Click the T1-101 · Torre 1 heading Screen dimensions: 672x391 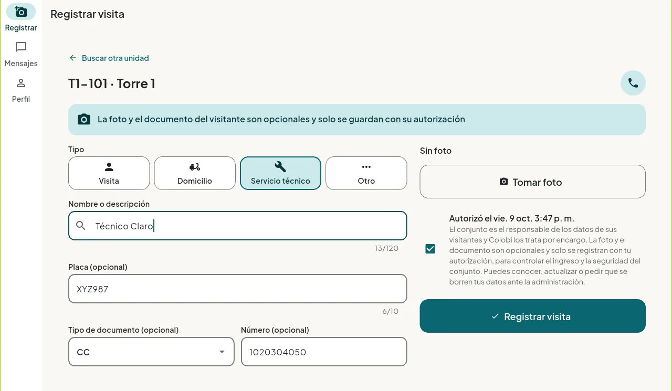tap(112, 83)
